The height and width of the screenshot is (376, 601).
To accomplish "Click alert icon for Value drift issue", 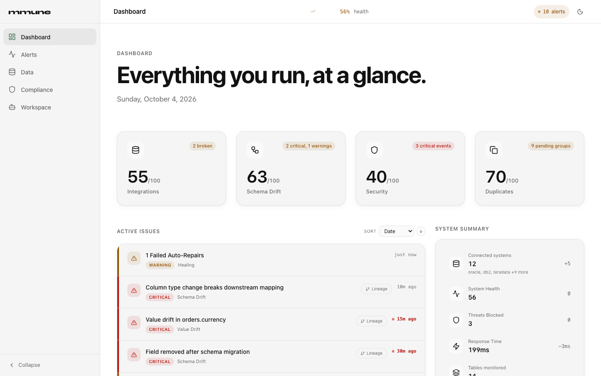I will tap(134, 323).
